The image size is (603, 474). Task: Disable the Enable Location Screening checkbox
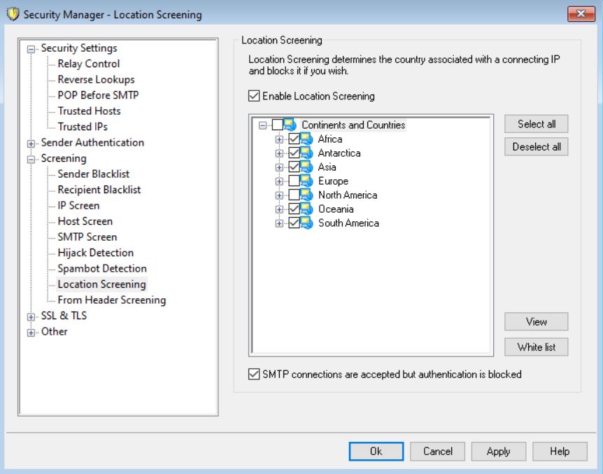click(254, 96)
